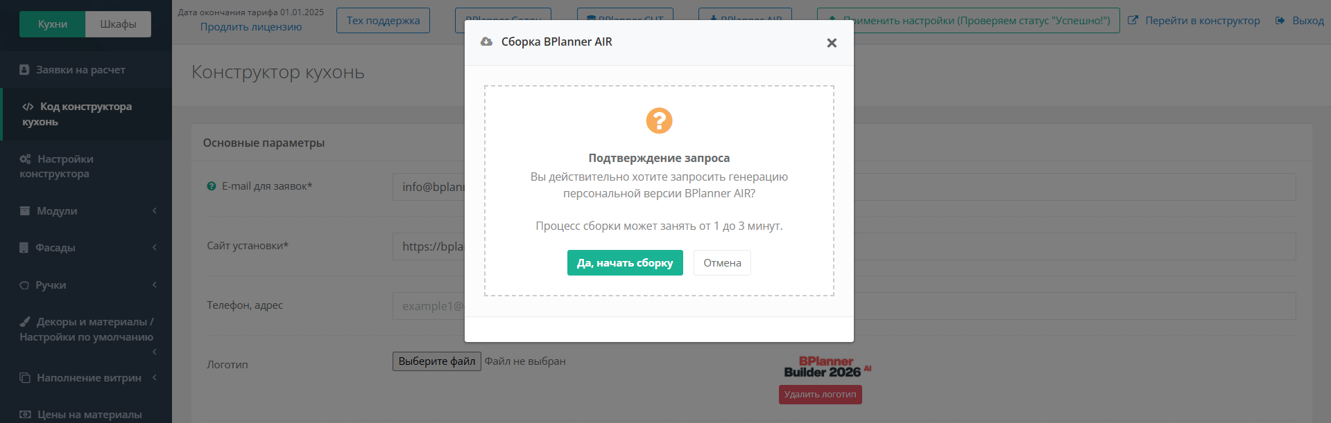Click the gears icon for Настройки конструктора
The height and width of the screenshot is (423, 1331).
click(26, 159)
